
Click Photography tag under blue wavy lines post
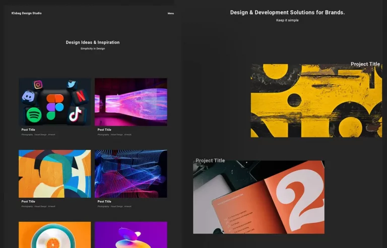[103, 206]
